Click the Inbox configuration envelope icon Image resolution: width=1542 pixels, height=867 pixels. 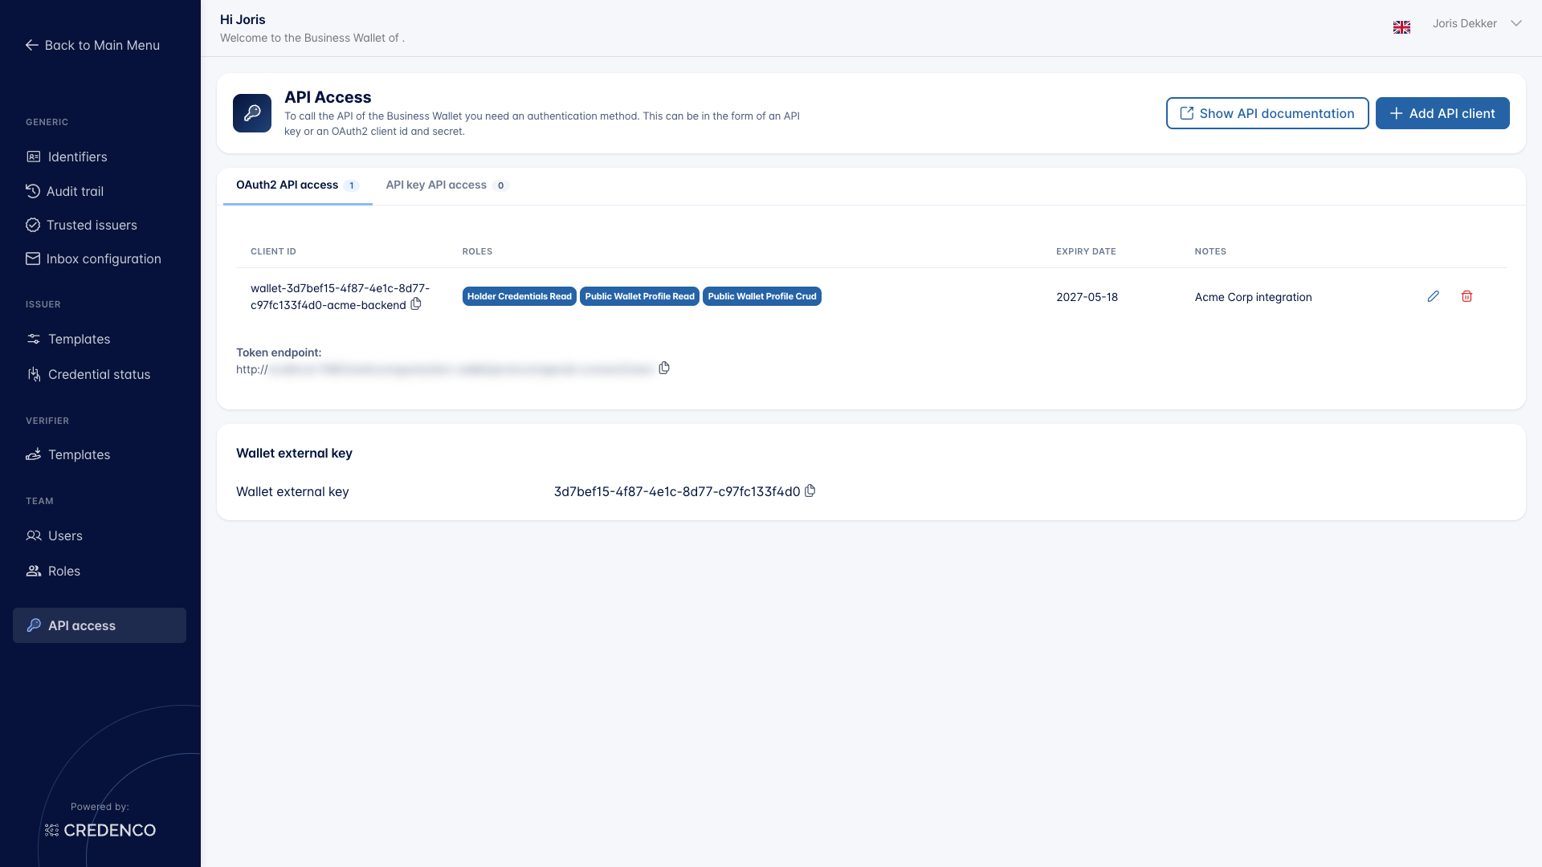[33, 258]
